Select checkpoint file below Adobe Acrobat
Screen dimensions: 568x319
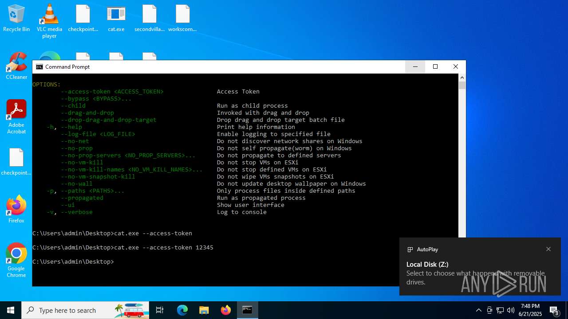[x=16, y=162]
